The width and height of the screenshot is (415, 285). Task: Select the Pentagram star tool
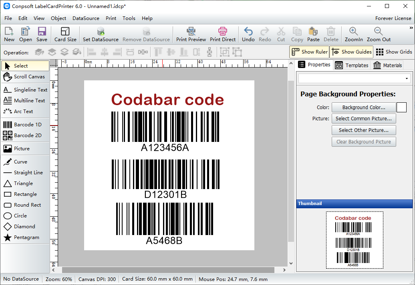[25, 237]
